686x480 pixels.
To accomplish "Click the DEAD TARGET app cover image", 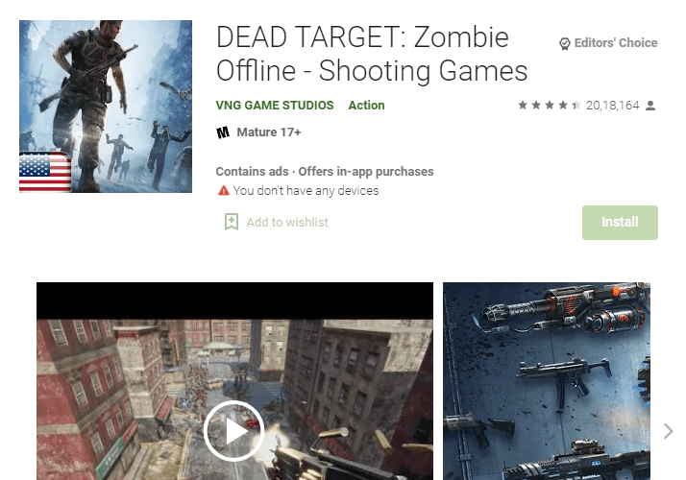I will tap(106, 107).
